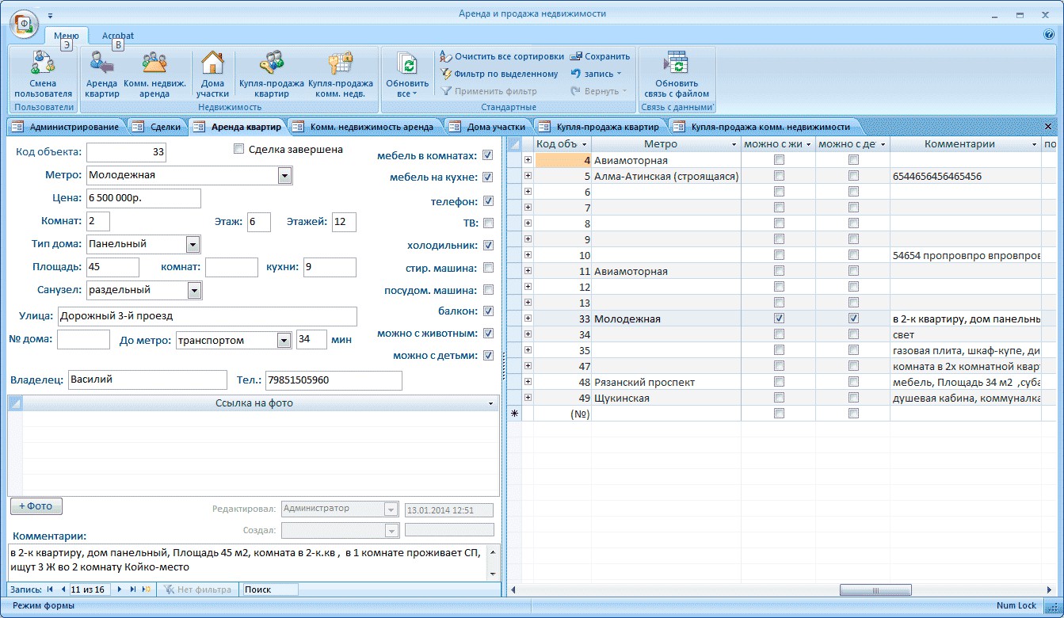1064x618 pixels.
Task: Toggle the Сделка завершена checkbox
Action: click(x=238, y=149)
